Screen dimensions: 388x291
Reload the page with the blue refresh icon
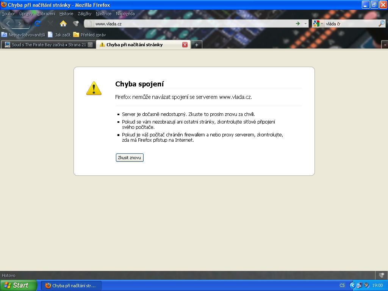(38, 23)
